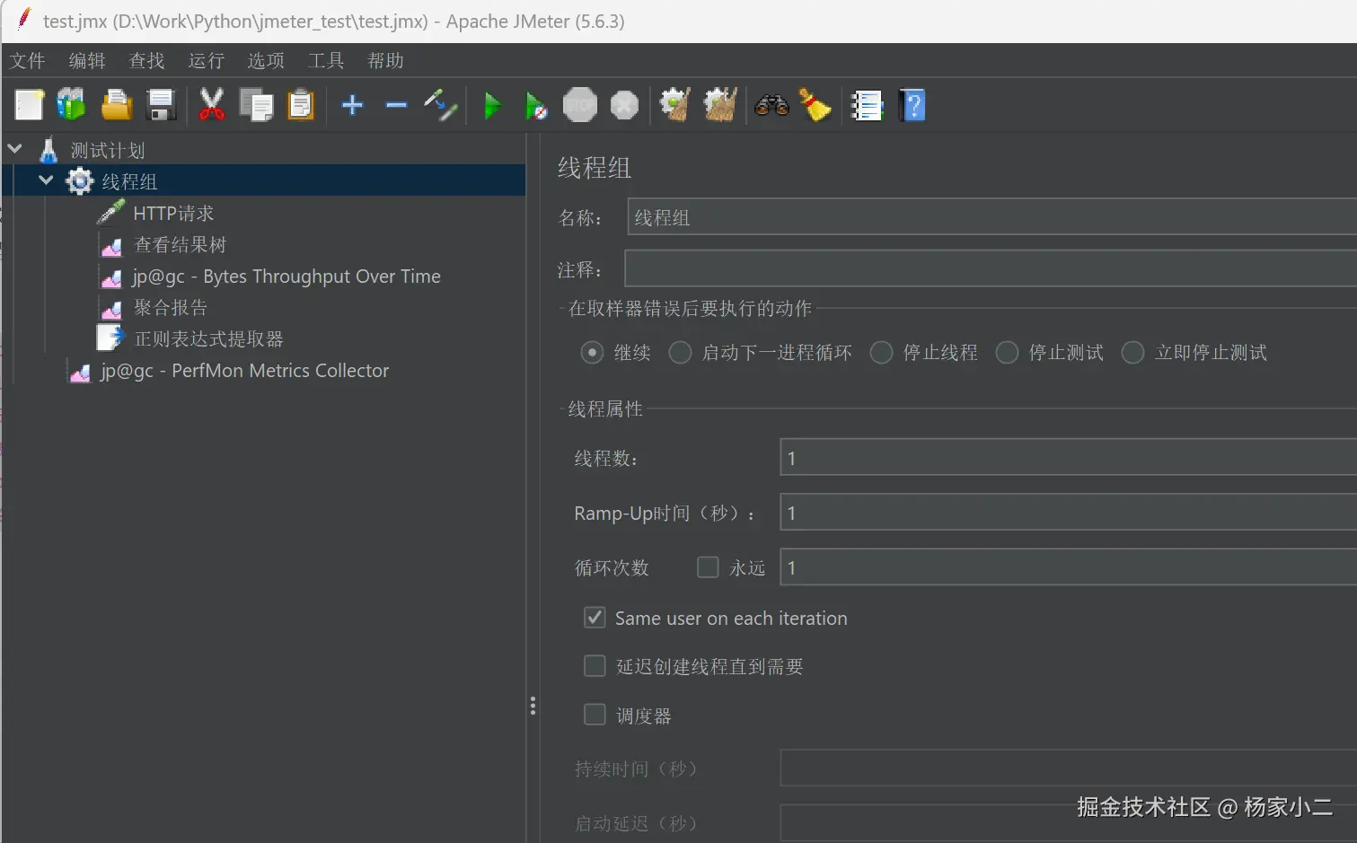Click the Stop test icon
This screenshot has width=1357, height=843.
580,105
